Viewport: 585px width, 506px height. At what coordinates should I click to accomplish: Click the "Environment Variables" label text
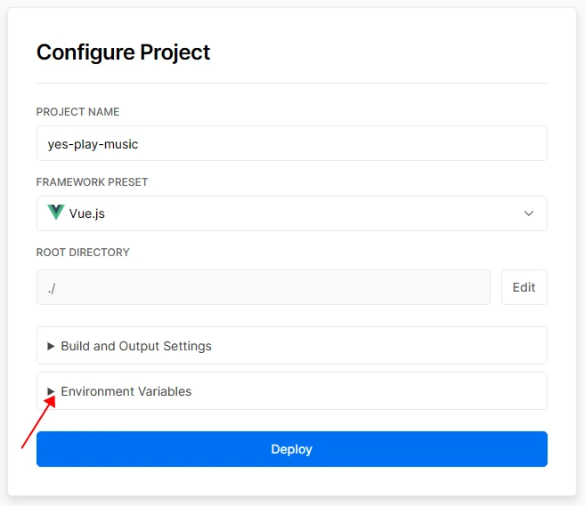pyautogui.click(x=126, y=391)
